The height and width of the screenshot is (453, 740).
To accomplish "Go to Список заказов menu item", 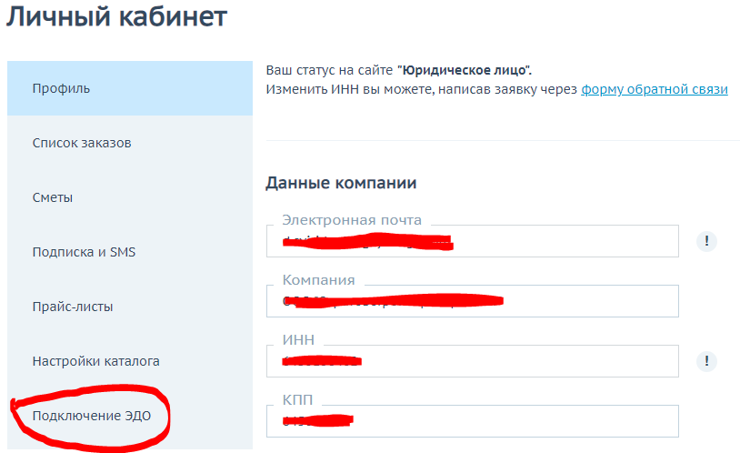I will coord(130,143).
